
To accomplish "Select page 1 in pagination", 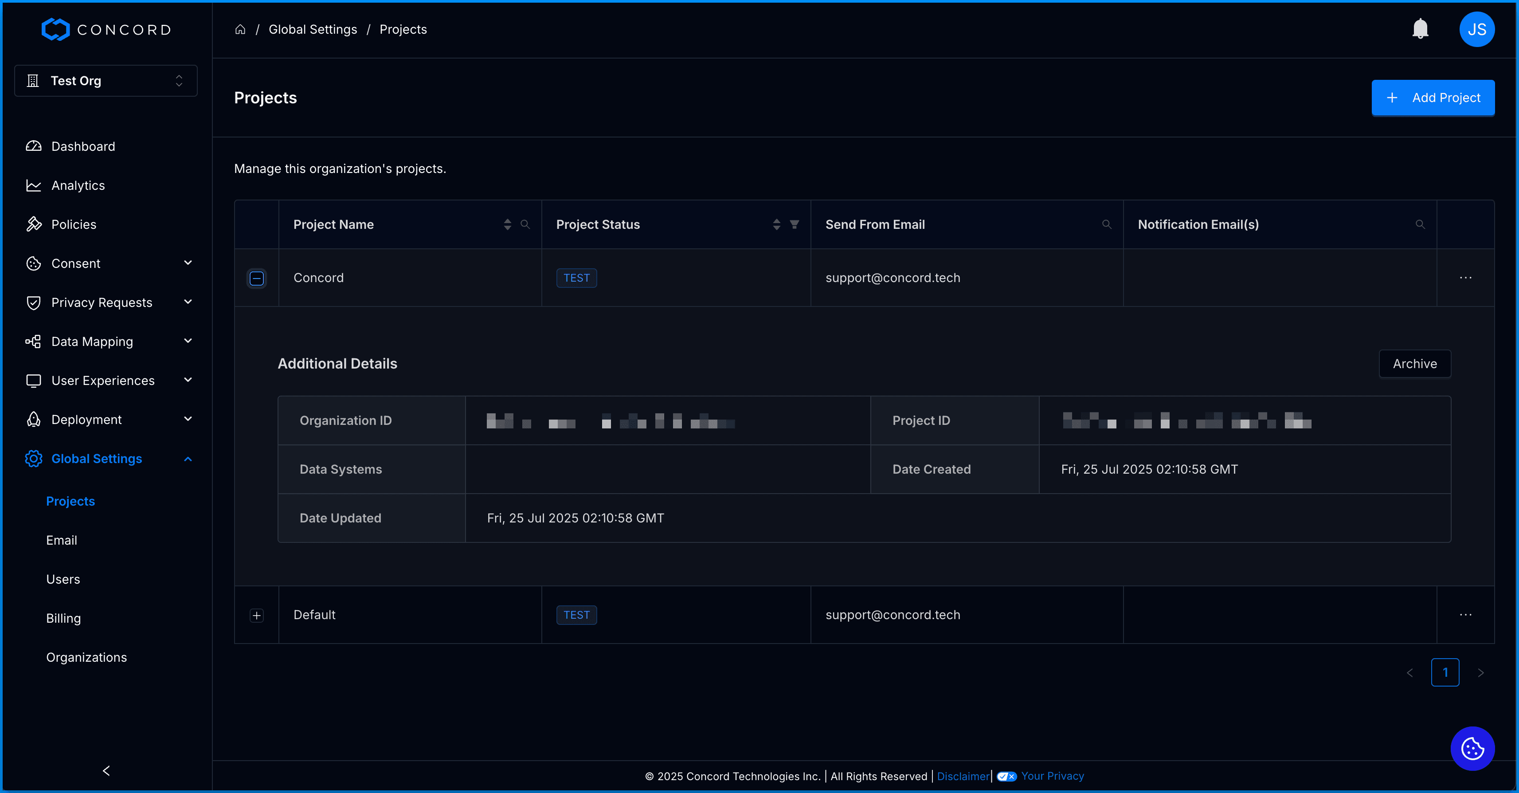I will click(1445, 672).
